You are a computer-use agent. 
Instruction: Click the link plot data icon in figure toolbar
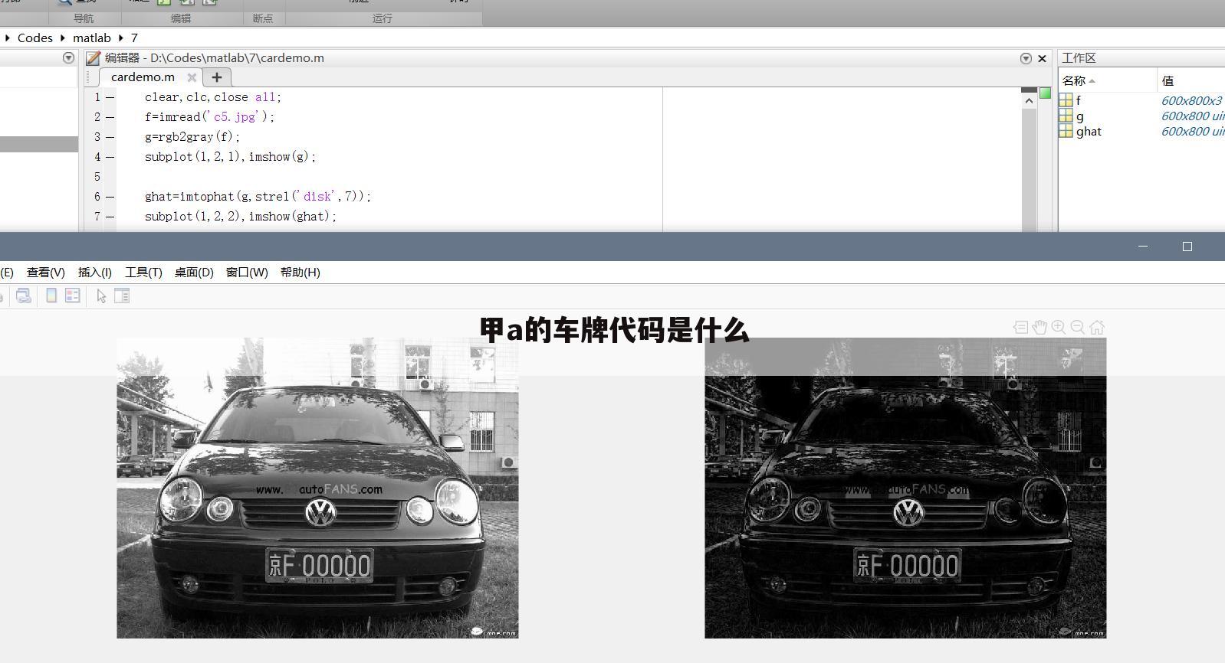(x=24, y=296)
